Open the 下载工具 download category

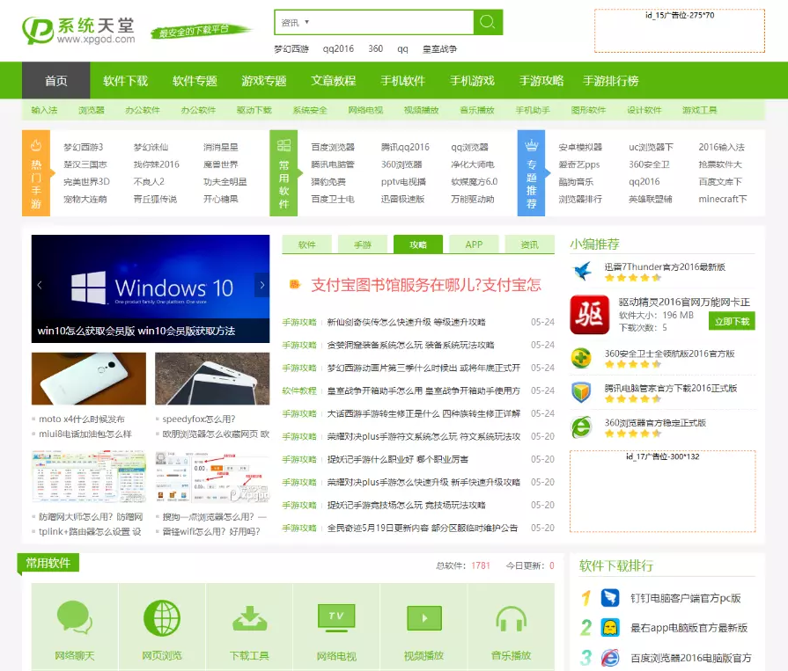[x=249, y=627]
